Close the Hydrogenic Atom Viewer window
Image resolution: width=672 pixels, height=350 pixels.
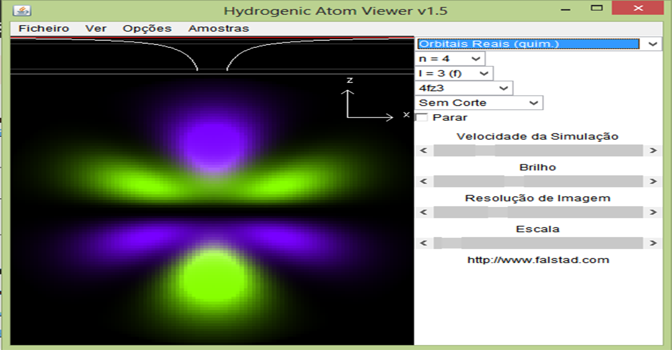(x=638, y=8)
